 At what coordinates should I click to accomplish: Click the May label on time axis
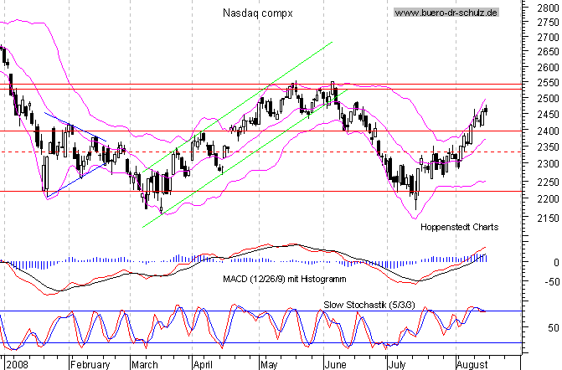[x=268, y=364]
